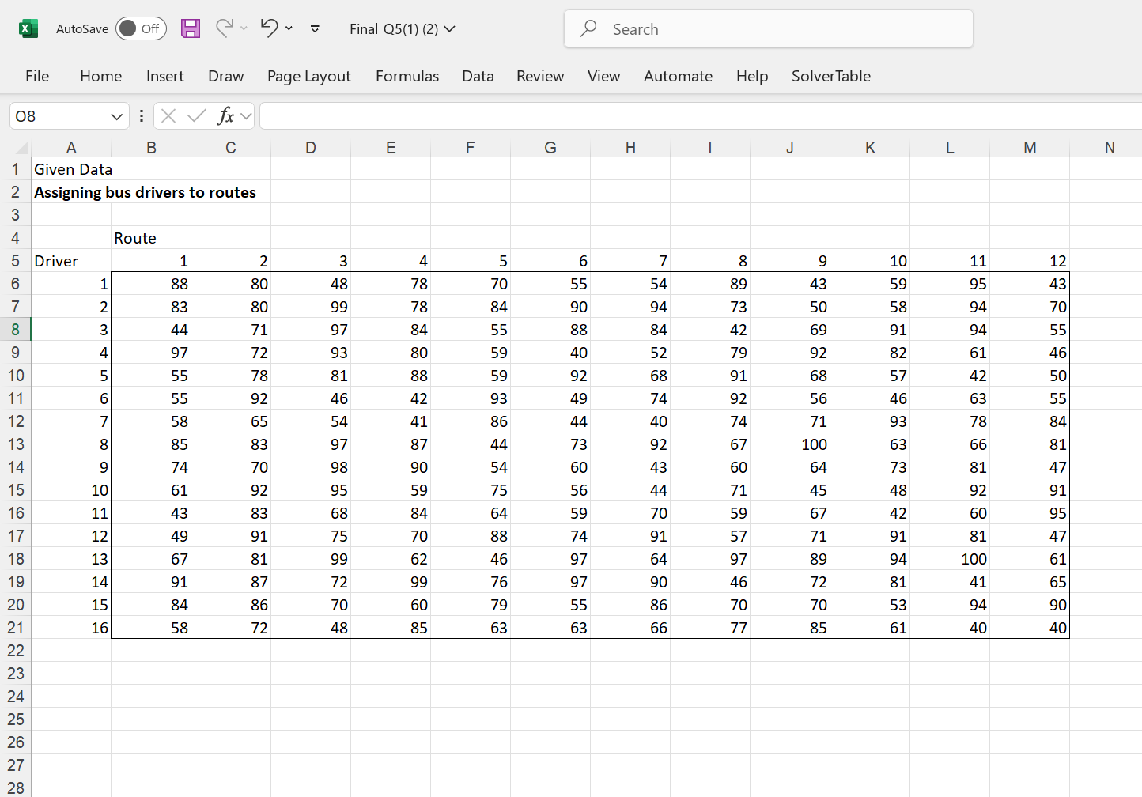Open the Redo history dropdown

(x=244, y=28)
